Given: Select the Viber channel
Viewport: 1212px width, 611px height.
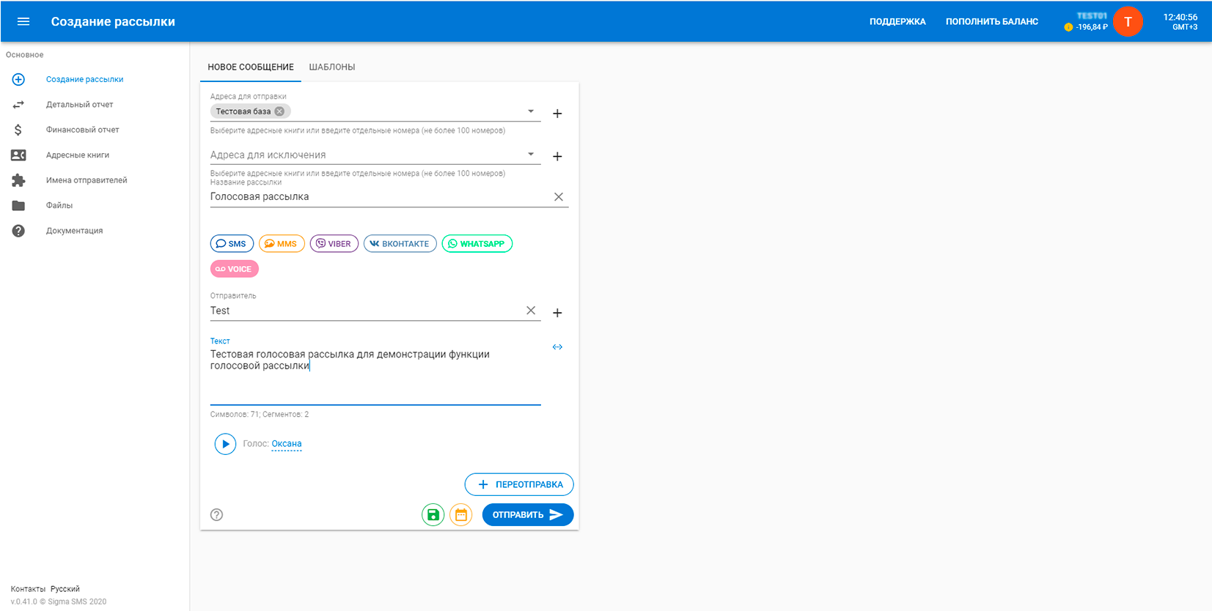Looking at the screenshot, I should (334, 244).
